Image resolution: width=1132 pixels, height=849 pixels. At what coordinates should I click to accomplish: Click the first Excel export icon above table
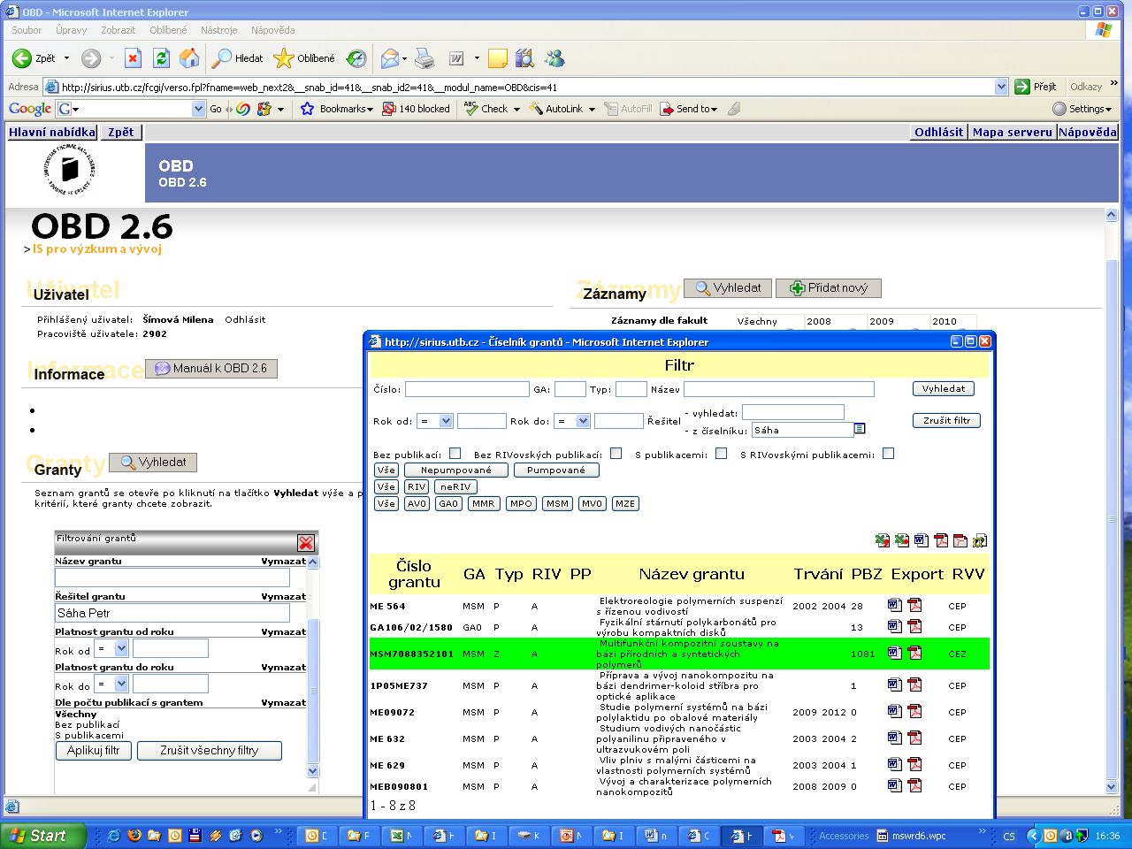(883, 540)
